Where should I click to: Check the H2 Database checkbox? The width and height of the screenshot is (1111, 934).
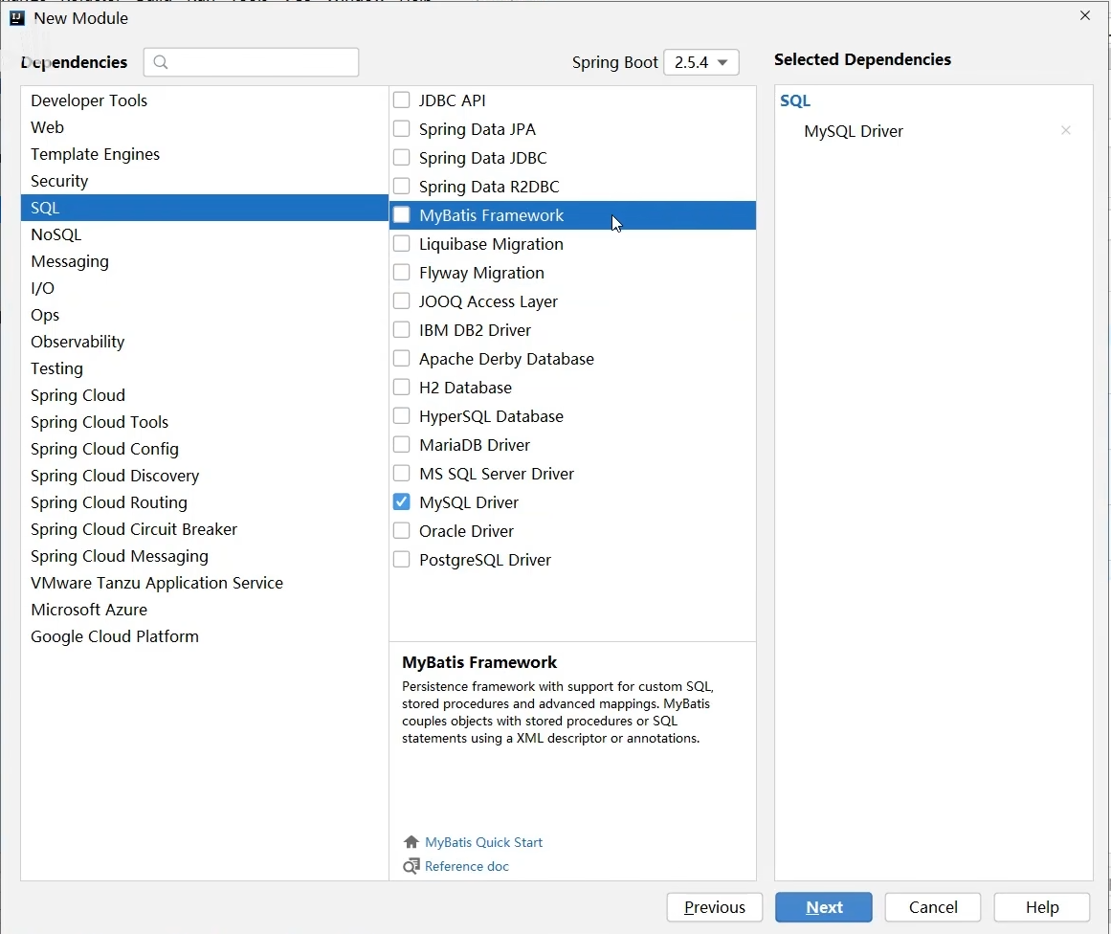point(402,387)
